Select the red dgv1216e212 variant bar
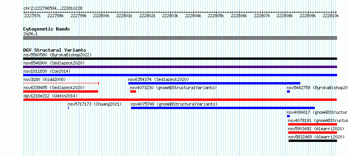Screen dimensions: 348x156 click(180, 100)
